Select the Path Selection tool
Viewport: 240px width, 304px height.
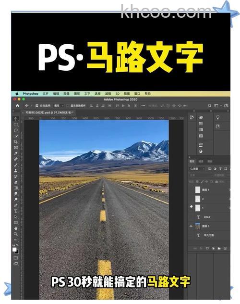[x=16, y=217]
